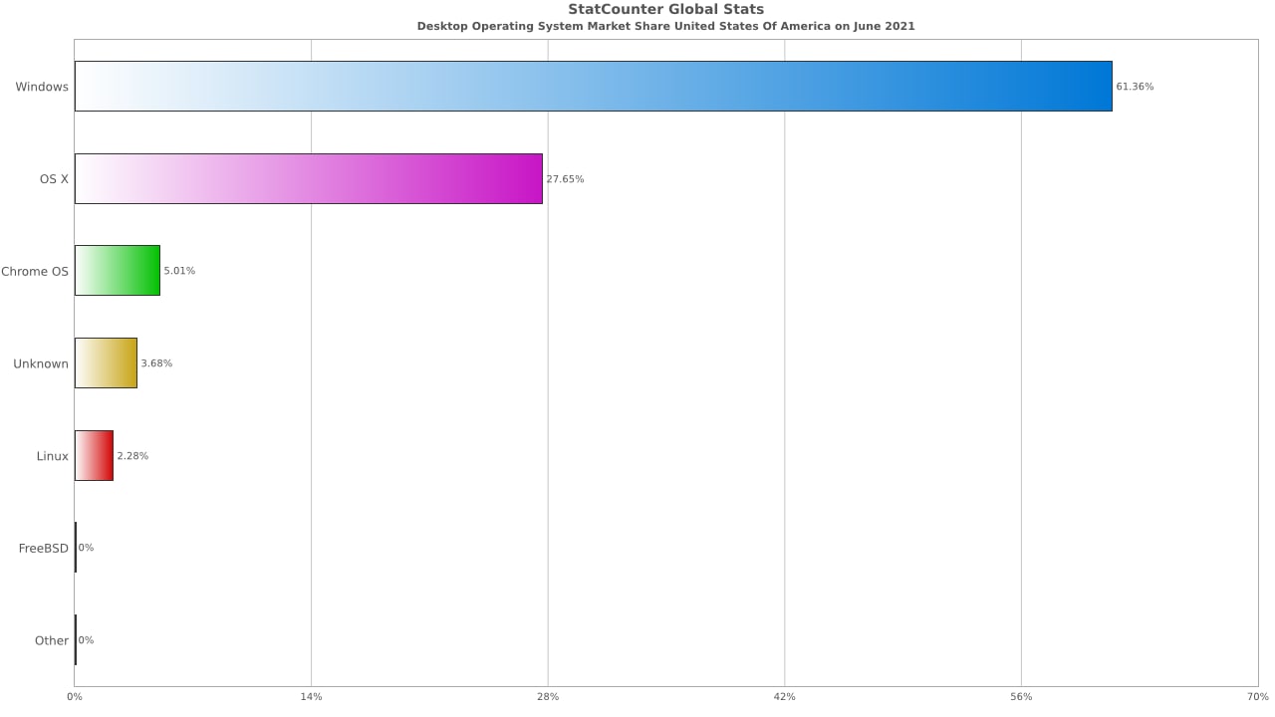
Task: Select the 61.36% value label
Action: (x=1135, y=87)
